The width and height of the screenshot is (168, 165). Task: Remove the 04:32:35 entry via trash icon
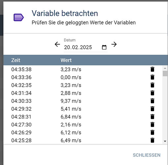152,85
